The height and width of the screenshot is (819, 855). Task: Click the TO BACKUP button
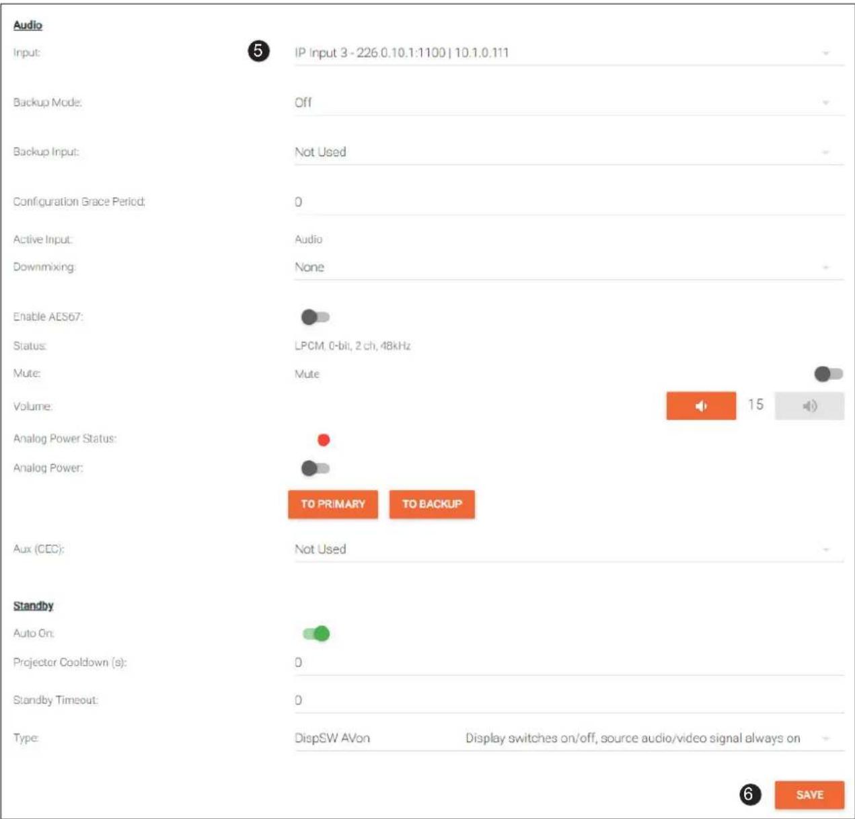(x=432, y=504)
